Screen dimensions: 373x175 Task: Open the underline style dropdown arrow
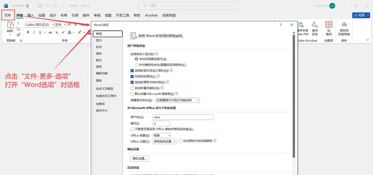click(x=45, y=32)
